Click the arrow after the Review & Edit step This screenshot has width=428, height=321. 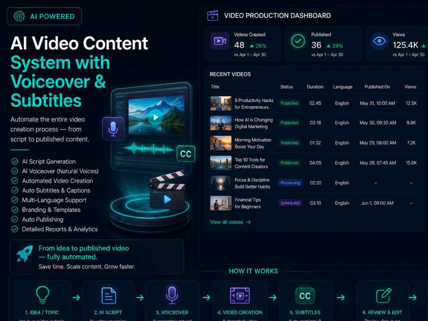pyautogui.click(x=413, y=297)
